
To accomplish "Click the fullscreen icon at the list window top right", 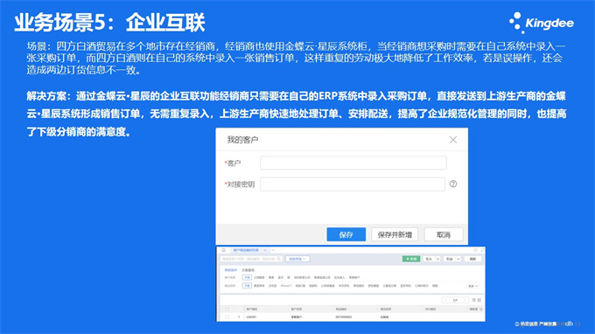I will click(482, 250).
